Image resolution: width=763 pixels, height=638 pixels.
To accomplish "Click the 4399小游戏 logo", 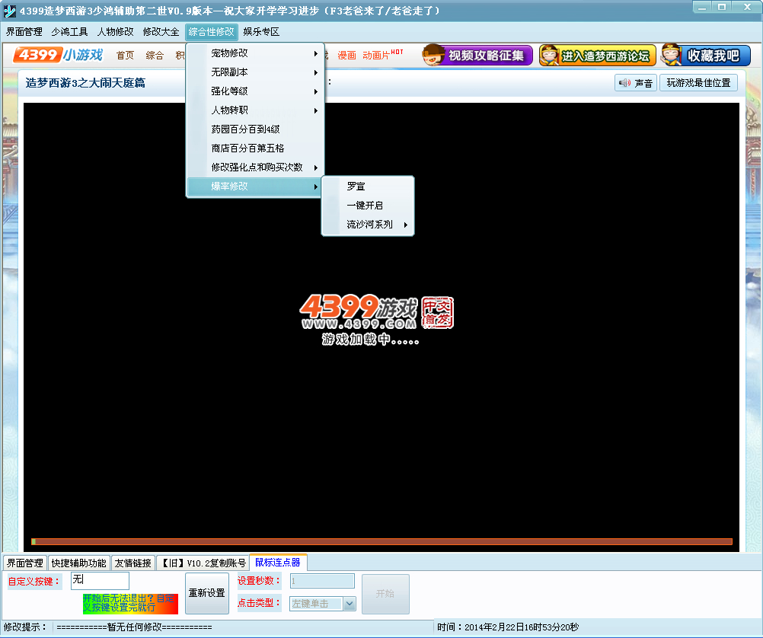I will click(x=59, y=55).
